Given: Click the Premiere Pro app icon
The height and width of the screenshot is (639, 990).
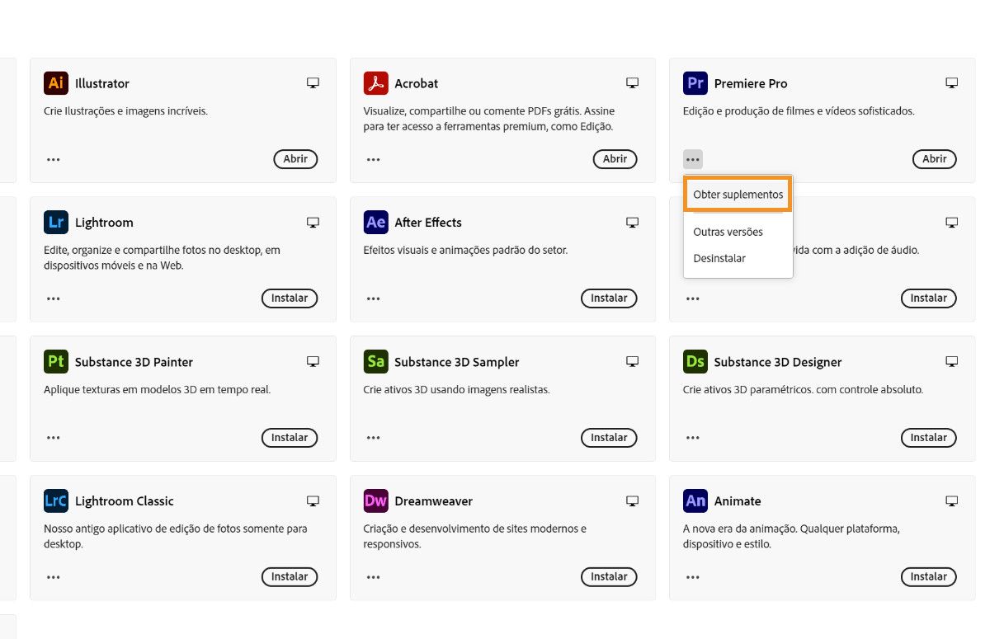Looking at the screenshot, I should tap(695, 83).
